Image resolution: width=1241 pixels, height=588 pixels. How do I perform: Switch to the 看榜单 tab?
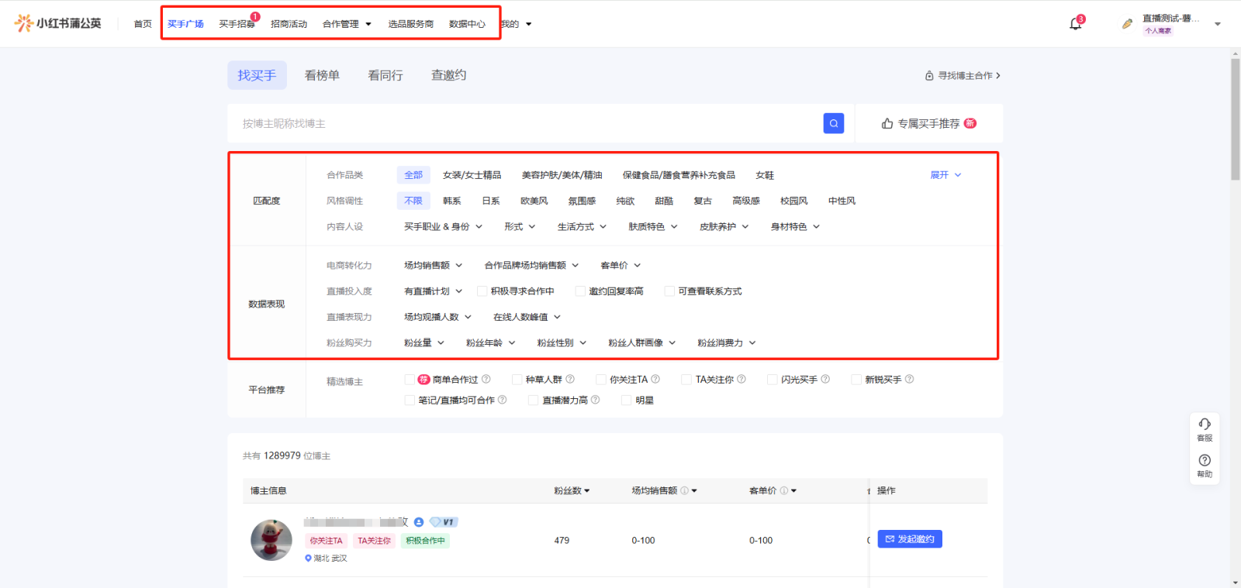click(322, 75)
